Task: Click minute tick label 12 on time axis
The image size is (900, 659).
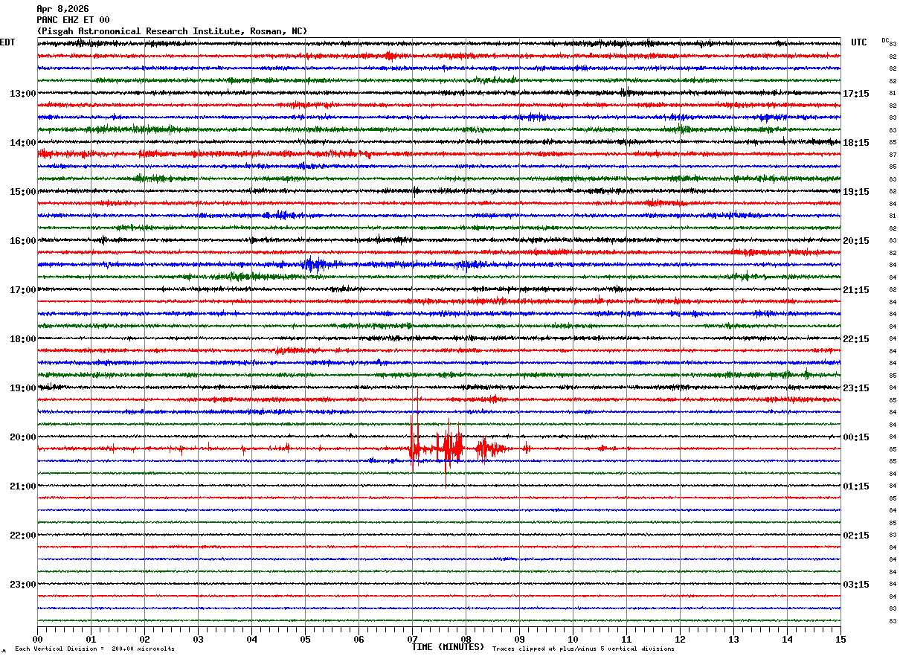Action: pyautogui.click(x=680, y=639)
